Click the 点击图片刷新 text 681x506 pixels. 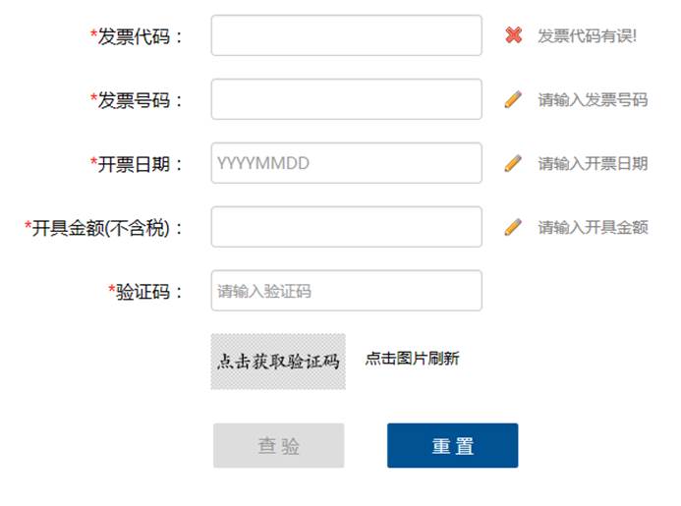[412, 359]
